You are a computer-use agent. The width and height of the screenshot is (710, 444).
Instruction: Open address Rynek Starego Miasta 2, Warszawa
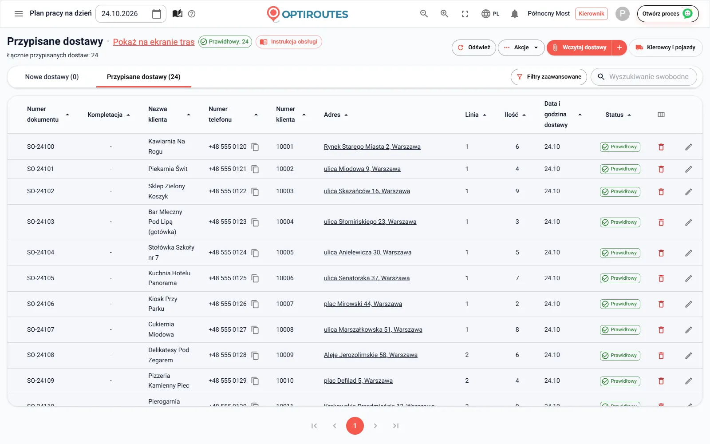[372, 147]
